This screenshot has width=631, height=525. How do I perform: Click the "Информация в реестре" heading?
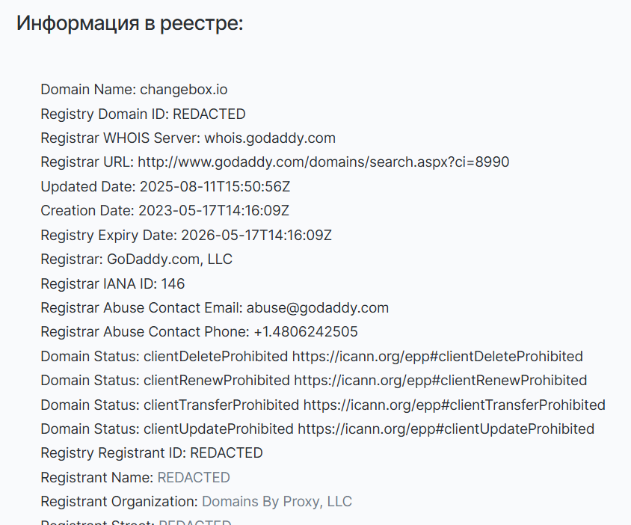130,23
